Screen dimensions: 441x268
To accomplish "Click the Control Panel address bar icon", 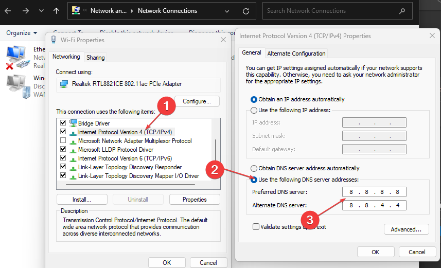I will point(76,11).
